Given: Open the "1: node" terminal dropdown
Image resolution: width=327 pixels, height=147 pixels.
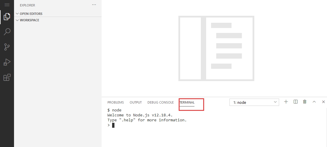Looking at the screenshot, I should (254, 102).
